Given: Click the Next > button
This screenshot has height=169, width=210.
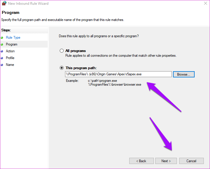Looking at the screenshot, I should tap(166, 161).
